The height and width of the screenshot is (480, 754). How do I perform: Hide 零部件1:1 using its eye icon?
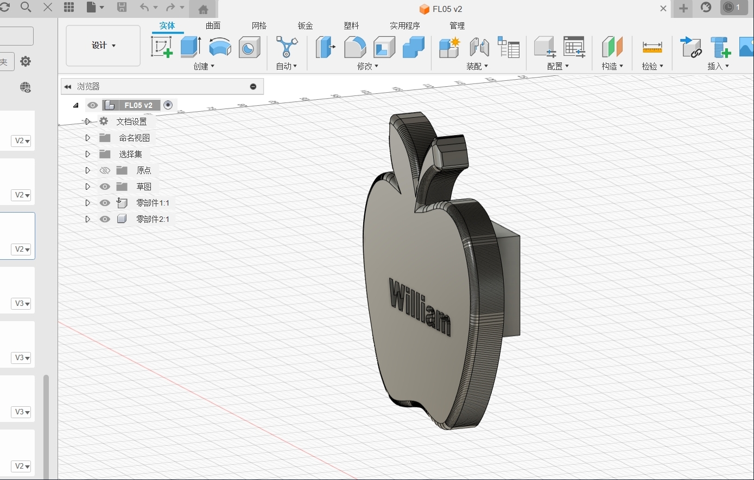pos(105,203)
